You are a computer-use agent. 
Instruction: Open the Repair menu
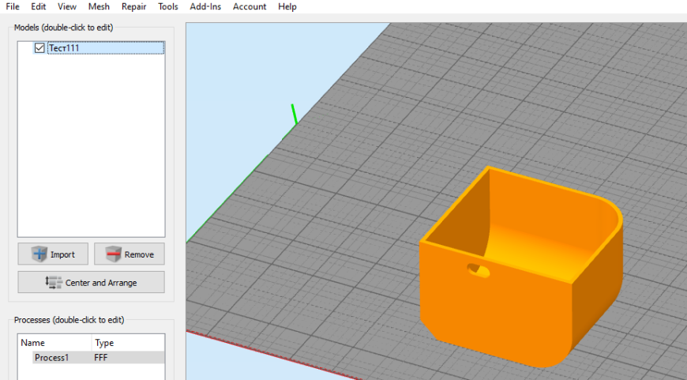[133, 6]
